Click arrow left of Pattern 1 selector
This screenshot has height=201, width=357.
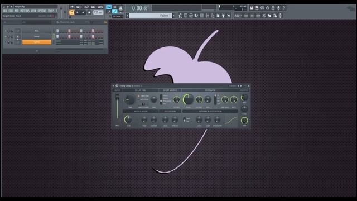click(128, 16)
